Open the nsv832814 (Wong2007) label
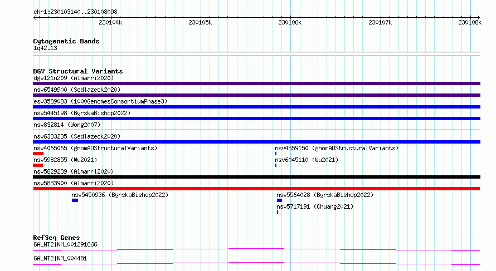Viewport: 496px width, 271px height. [x=67, y=125]
